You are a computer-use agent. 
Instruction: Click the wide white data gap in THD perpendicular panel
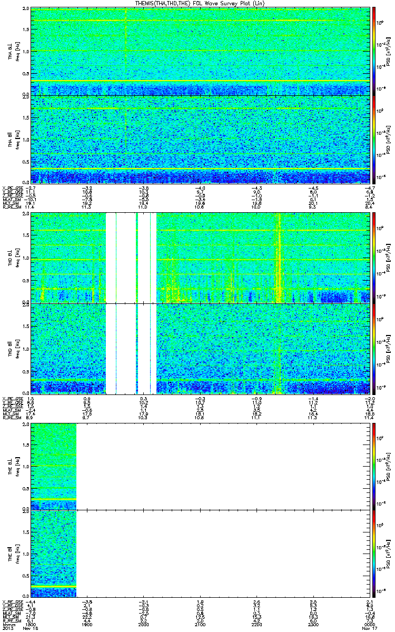(x=126, y=257)
